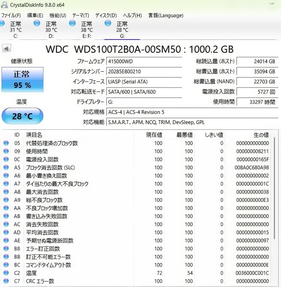Click the interface field UASP (Serial ATA)
This screenshot has width=281, height=288.
(144, 81)
